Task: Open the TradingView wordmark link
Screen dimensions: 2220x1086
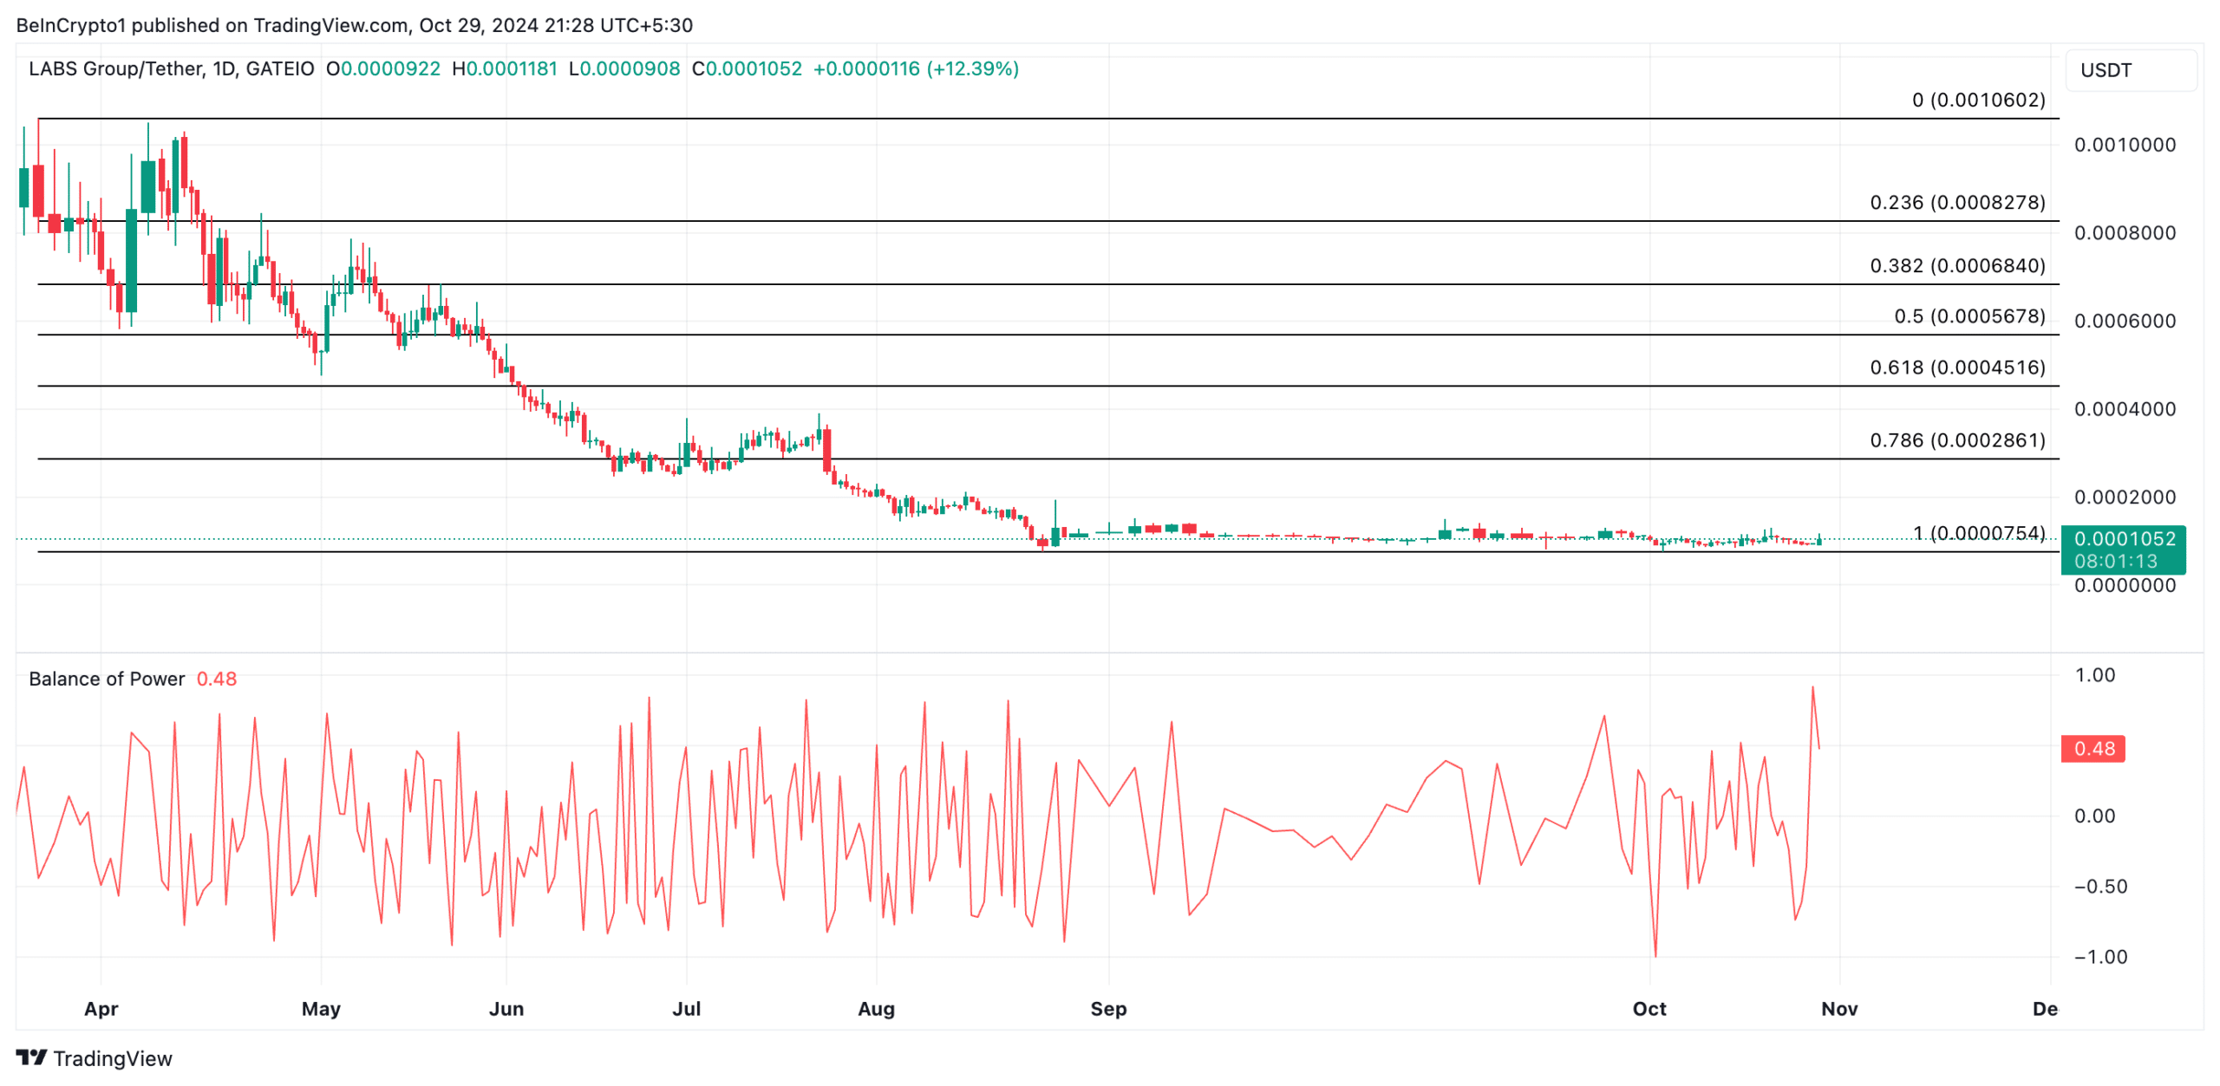Action: coord(113,1057)
